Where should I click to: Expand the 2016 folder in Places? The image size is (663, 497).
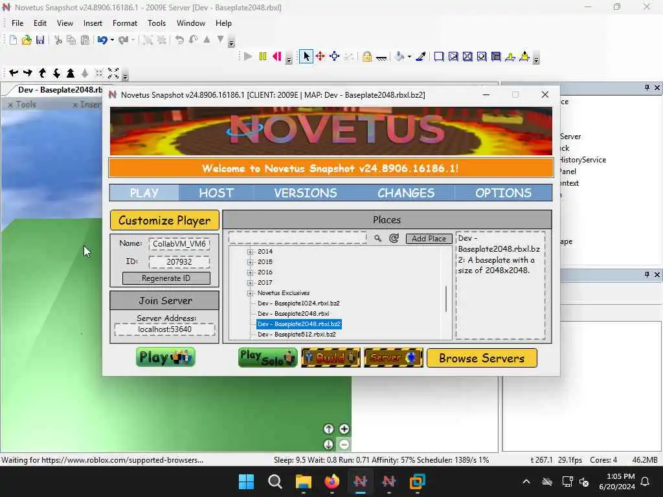[x=251, y=272]
